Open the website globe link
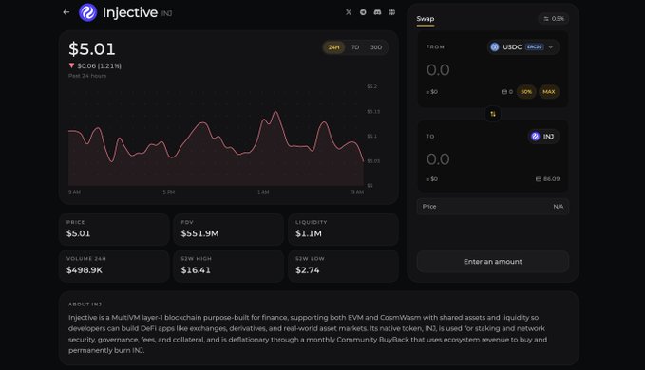 coord(392,12)
